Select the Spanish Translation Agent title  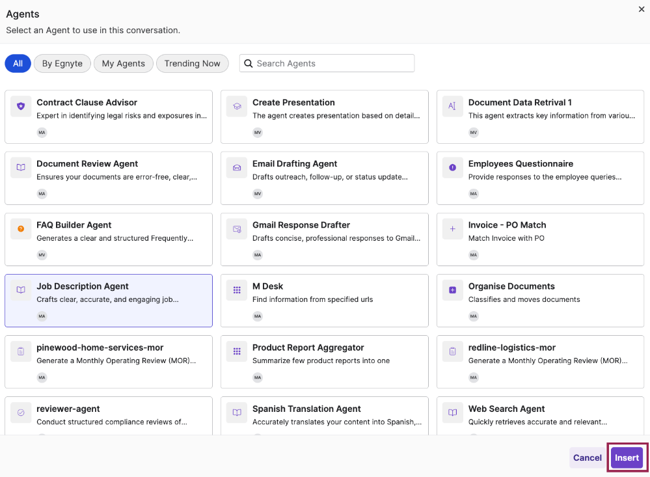click(x=306, y=409)
